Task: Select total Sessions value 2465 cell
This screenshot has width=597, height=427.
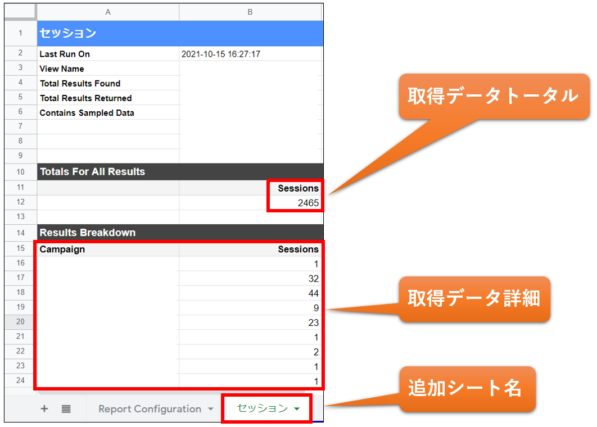Action: pyautogui.click(x=251, y=203)
